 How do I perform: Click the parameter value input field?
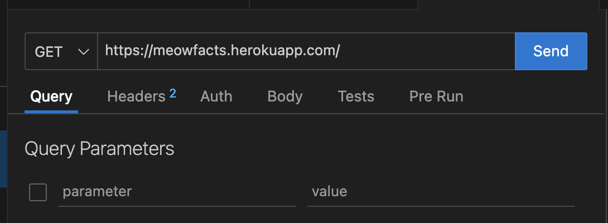(441, 192)
